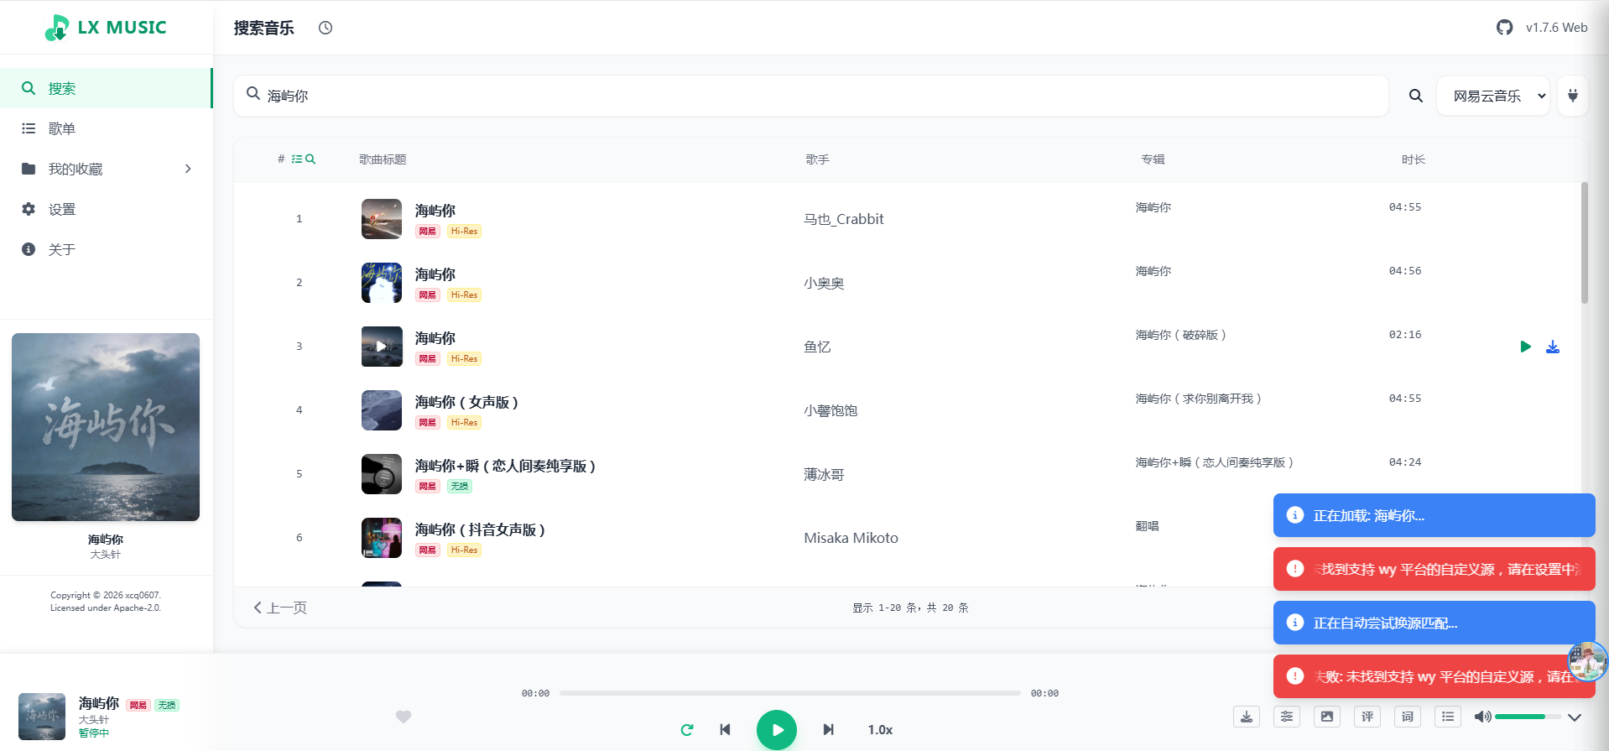
Task: Open 关于 in the sidebar
Action: coord(107,249)
